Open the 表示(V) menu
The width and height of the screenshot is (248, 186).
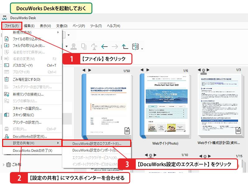(x=45, y=26)
